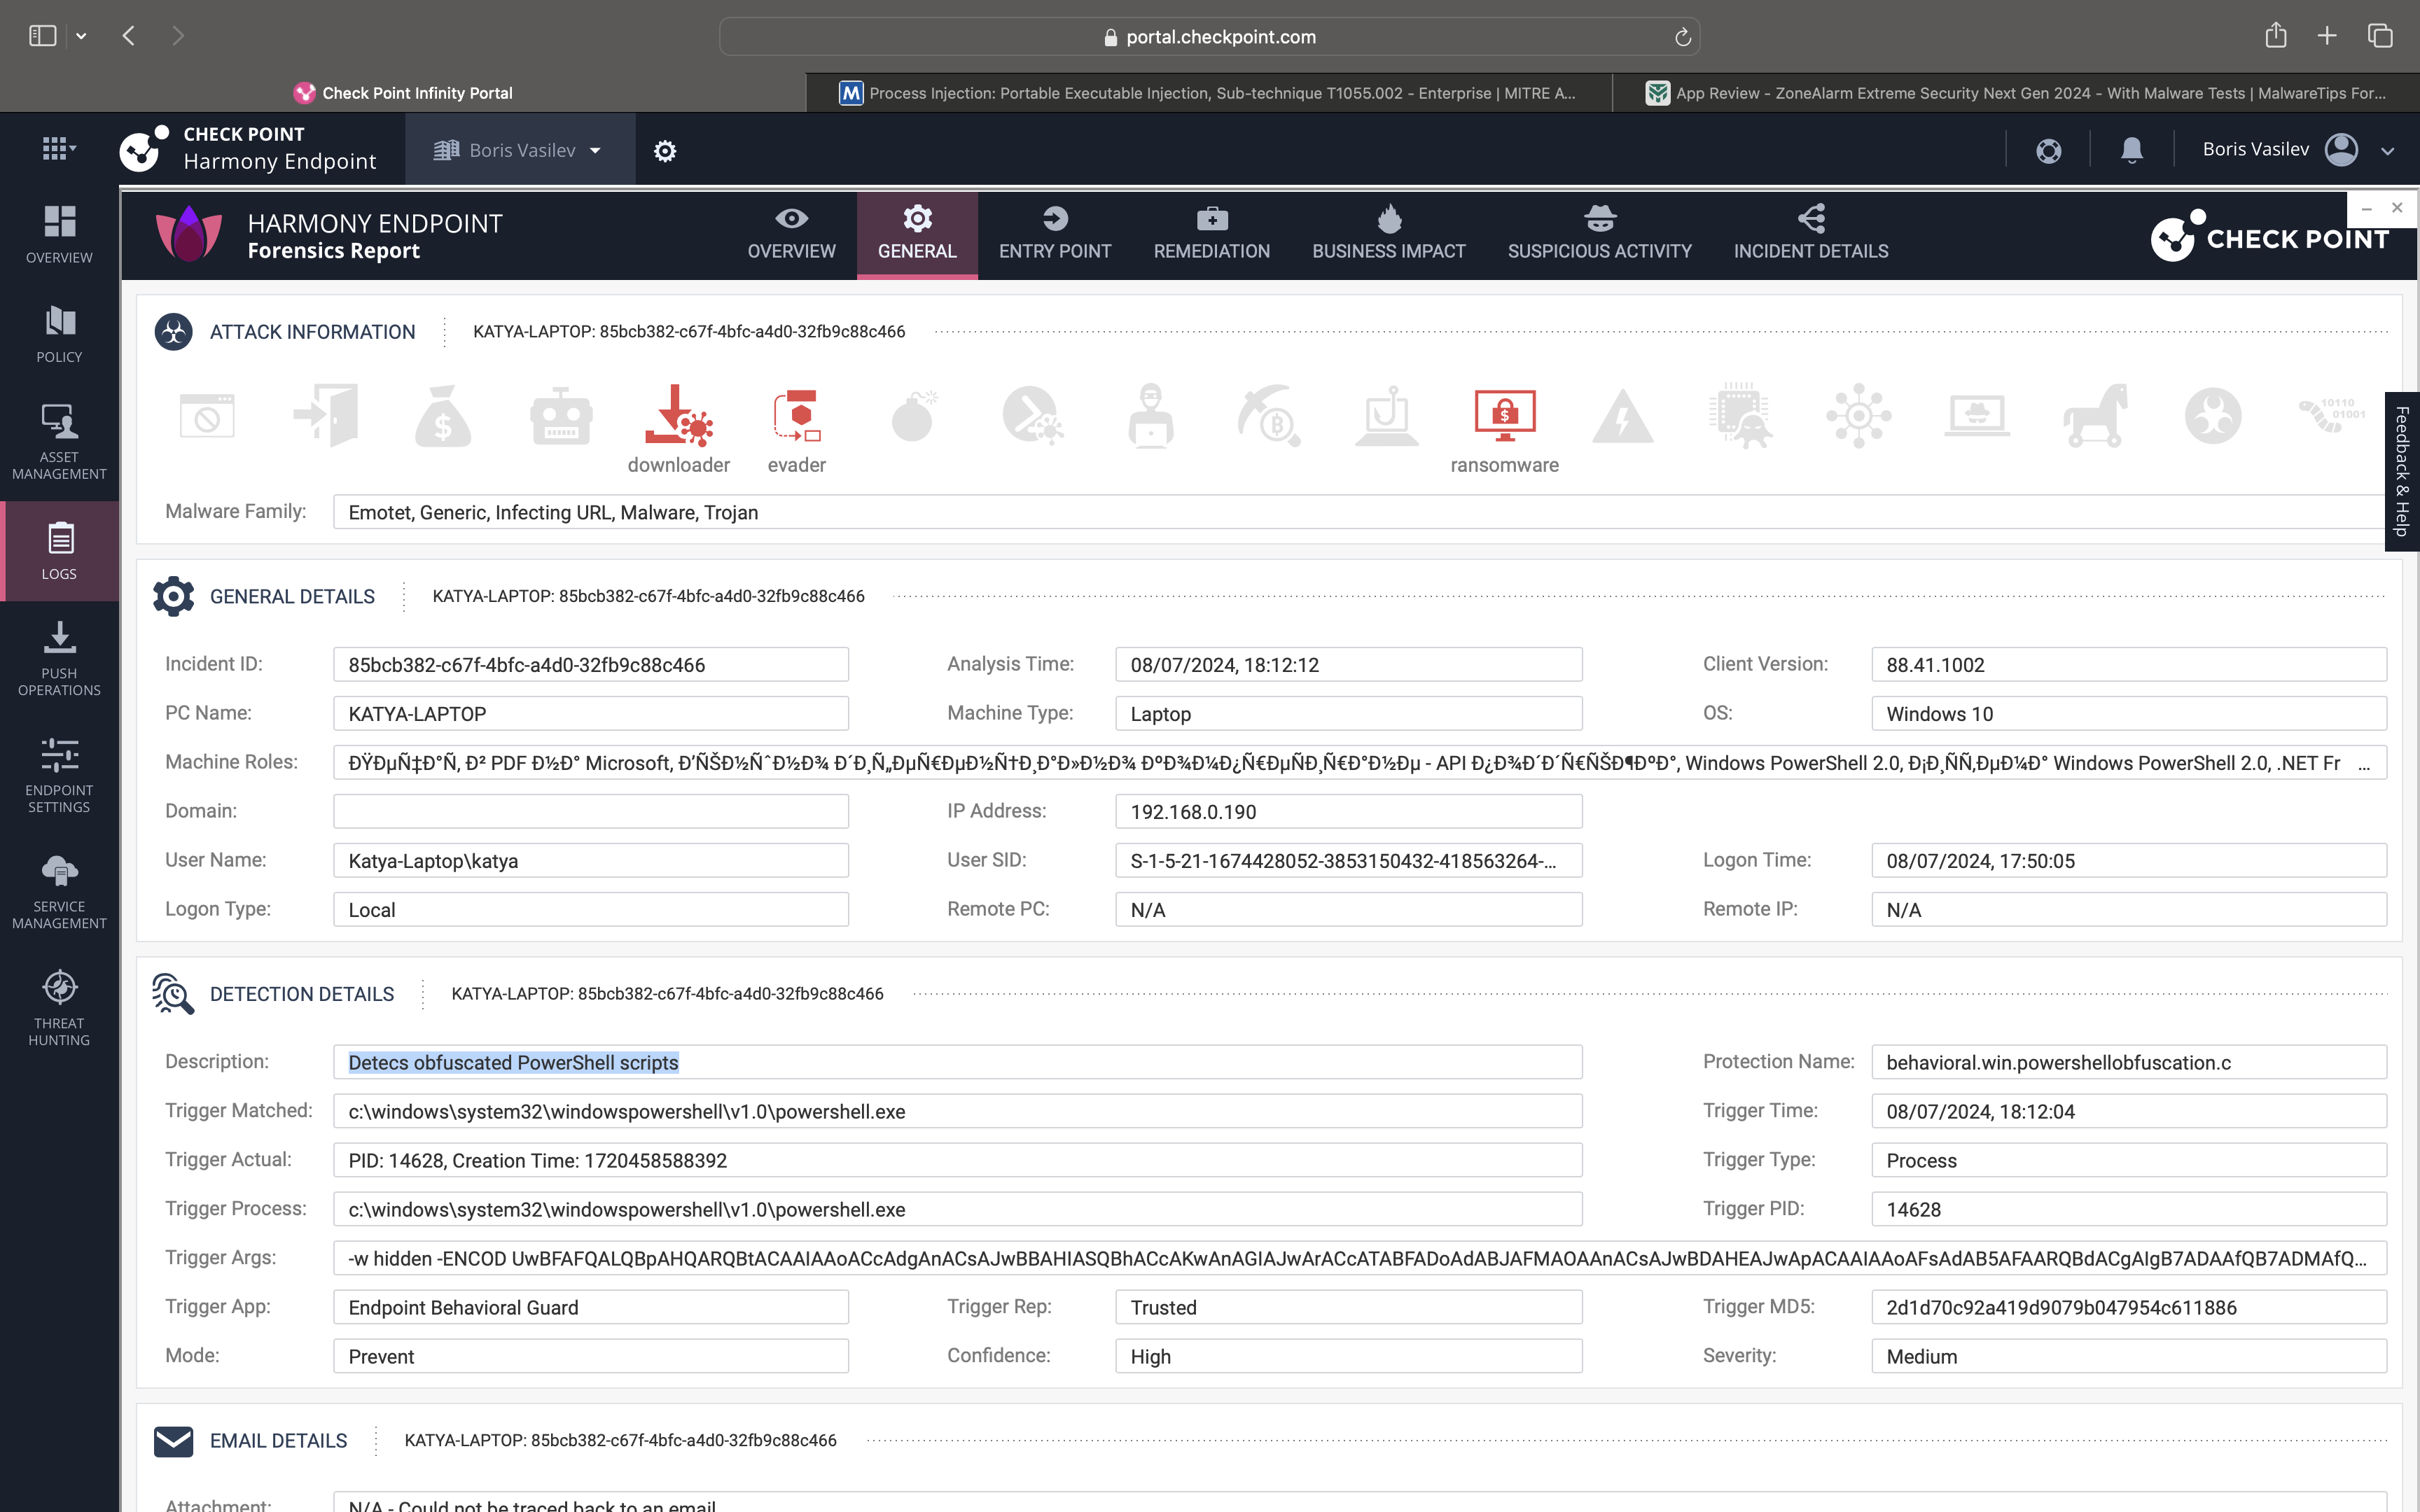Click the Severity value Medium
The image size is (2420, 1512).
click(x=2129, y=1356)
